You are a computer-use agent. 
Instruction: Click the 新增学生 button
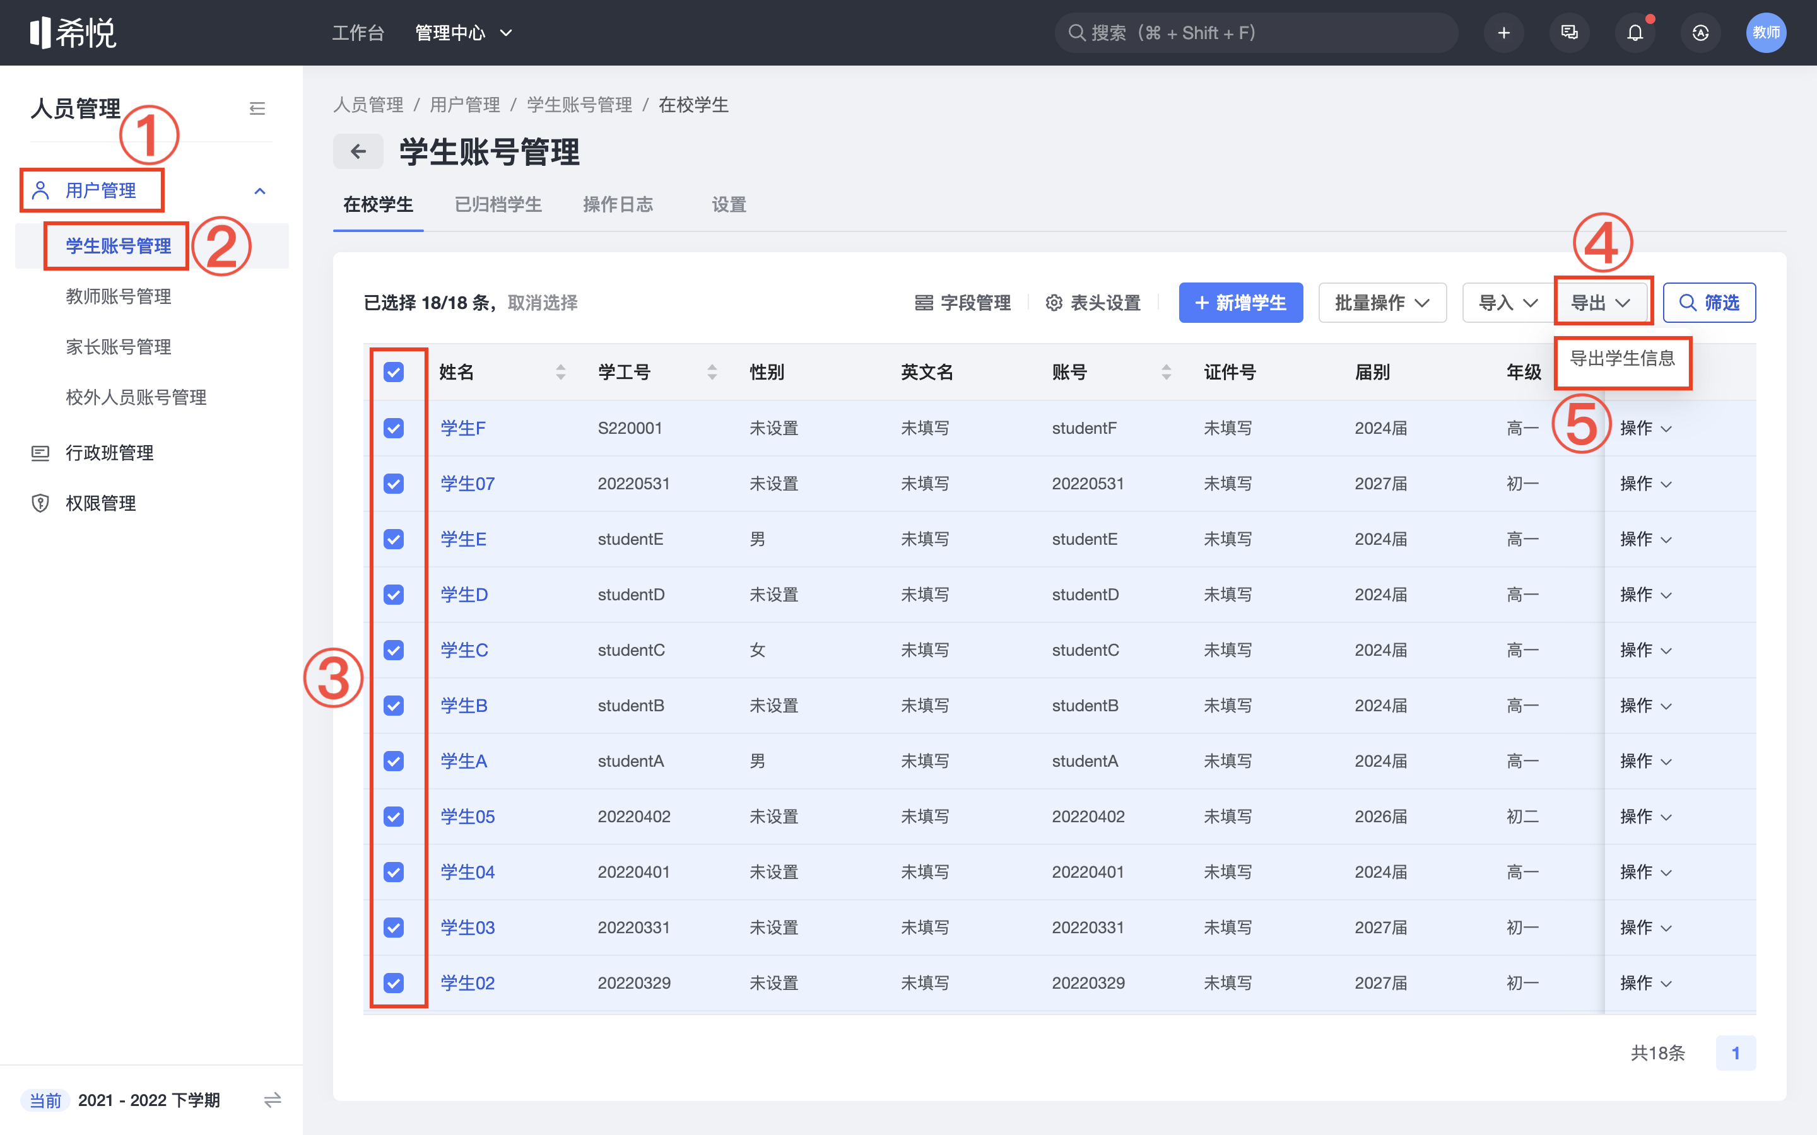(1240, 303)
